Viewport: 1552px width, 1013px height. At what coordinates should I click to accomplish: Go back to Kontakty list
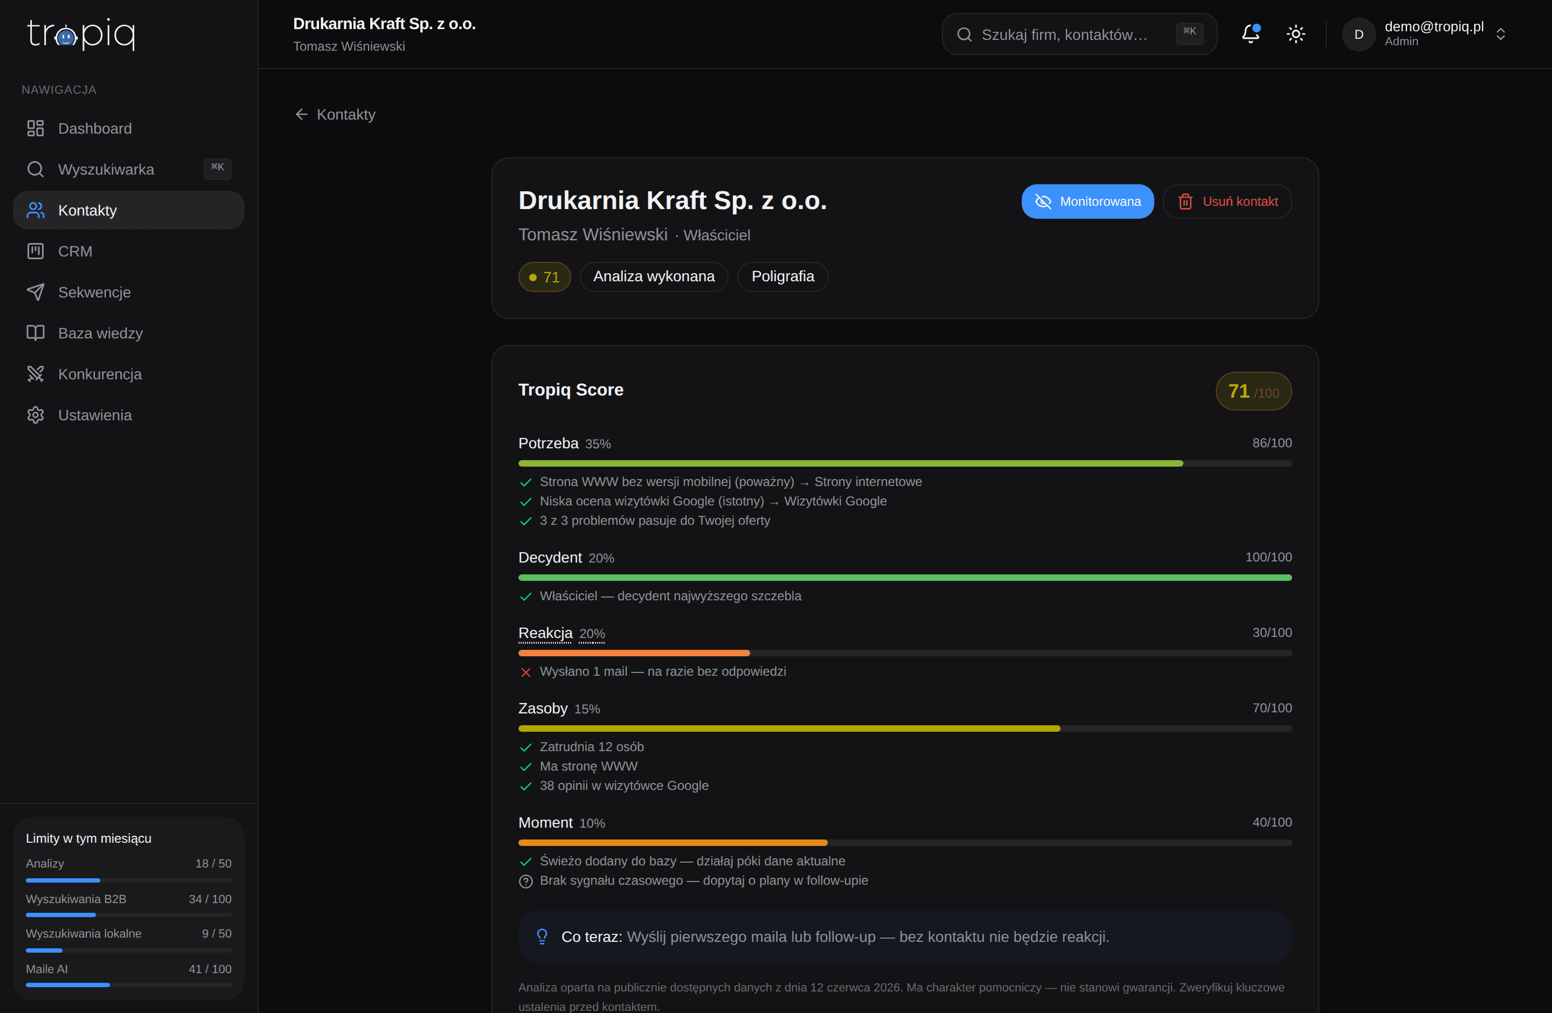pyautogui.click(x=335, y=115)
